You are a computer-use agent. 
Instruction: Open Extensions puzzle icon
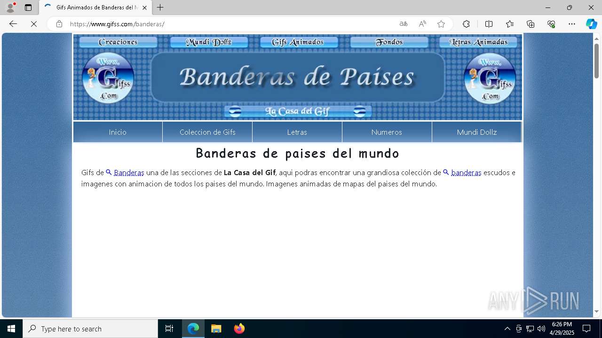(466, 24)
